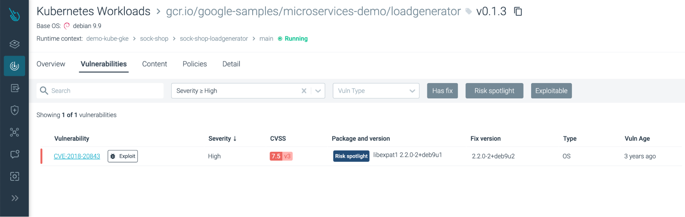This screenshot has width=685, height=217.
Task: Switch to the Content tab
Action: (x=155, y=64)
